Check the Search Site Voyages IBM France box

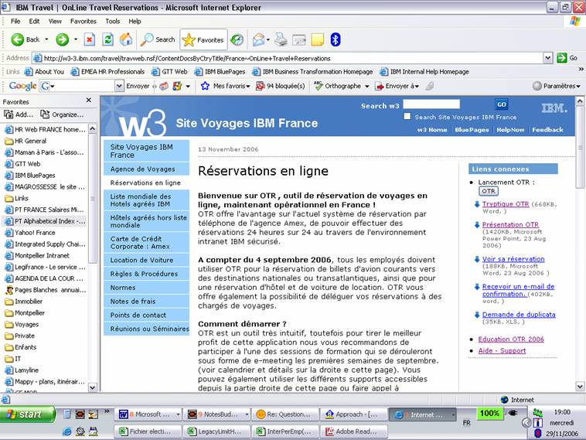[x=407, y=117]
